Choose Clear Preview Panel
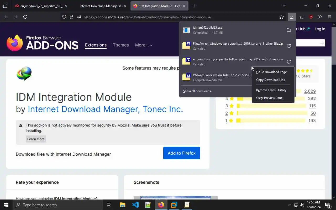 click(270, 98)
